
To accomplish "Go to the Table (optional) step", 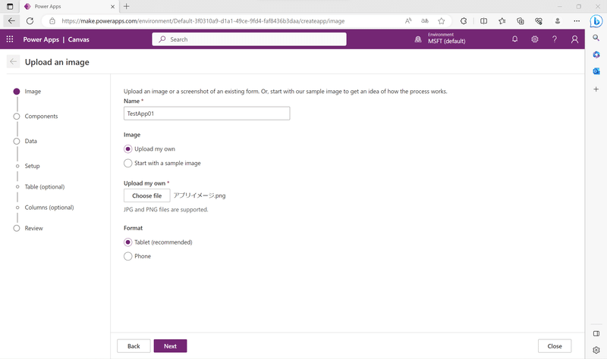I will 45,186.
